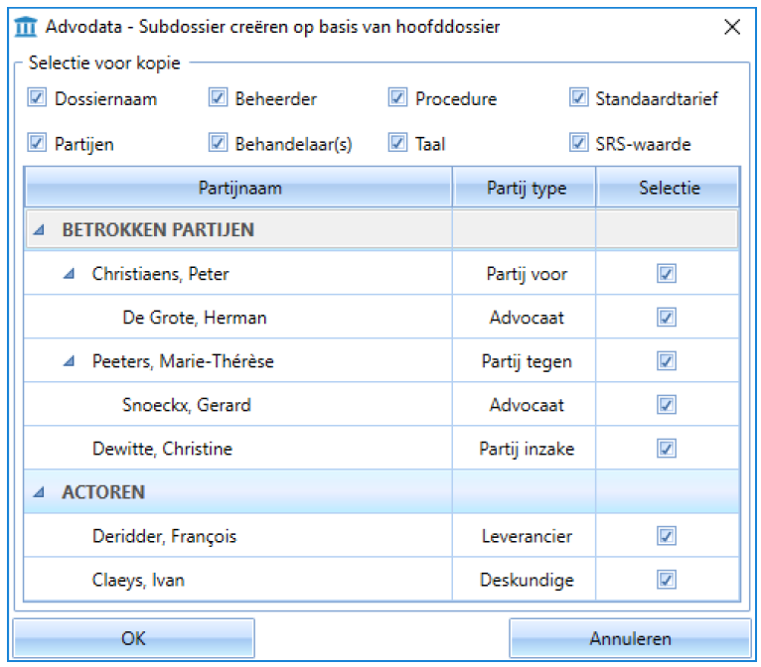761x667 pixels.
Task: Click the Advodata building icon in title bar
Action: (x=25, y=27)
